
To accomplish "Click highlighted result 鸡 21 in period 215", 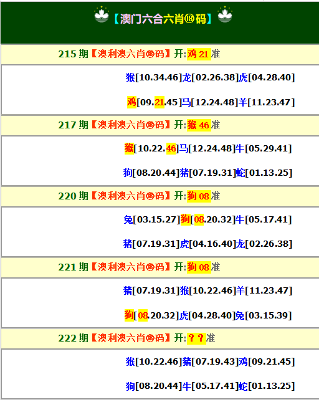I will coord(199,54).
